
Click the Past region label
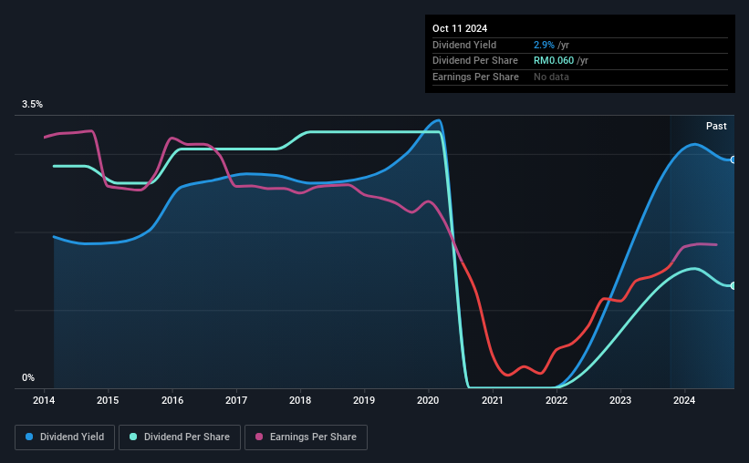[x=716, y=126]
